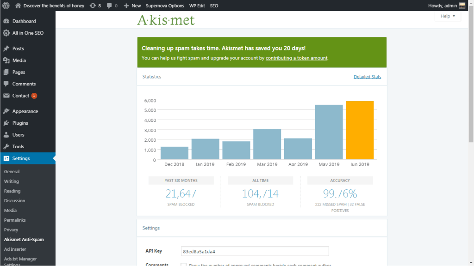Open Media settings submenu item
Screen dimensions: 474x266
pos(10,210)
